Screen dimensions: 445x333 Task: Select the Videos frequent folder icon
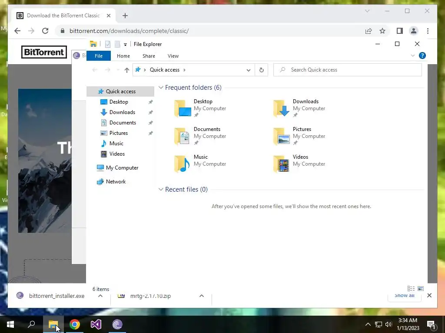282,163
